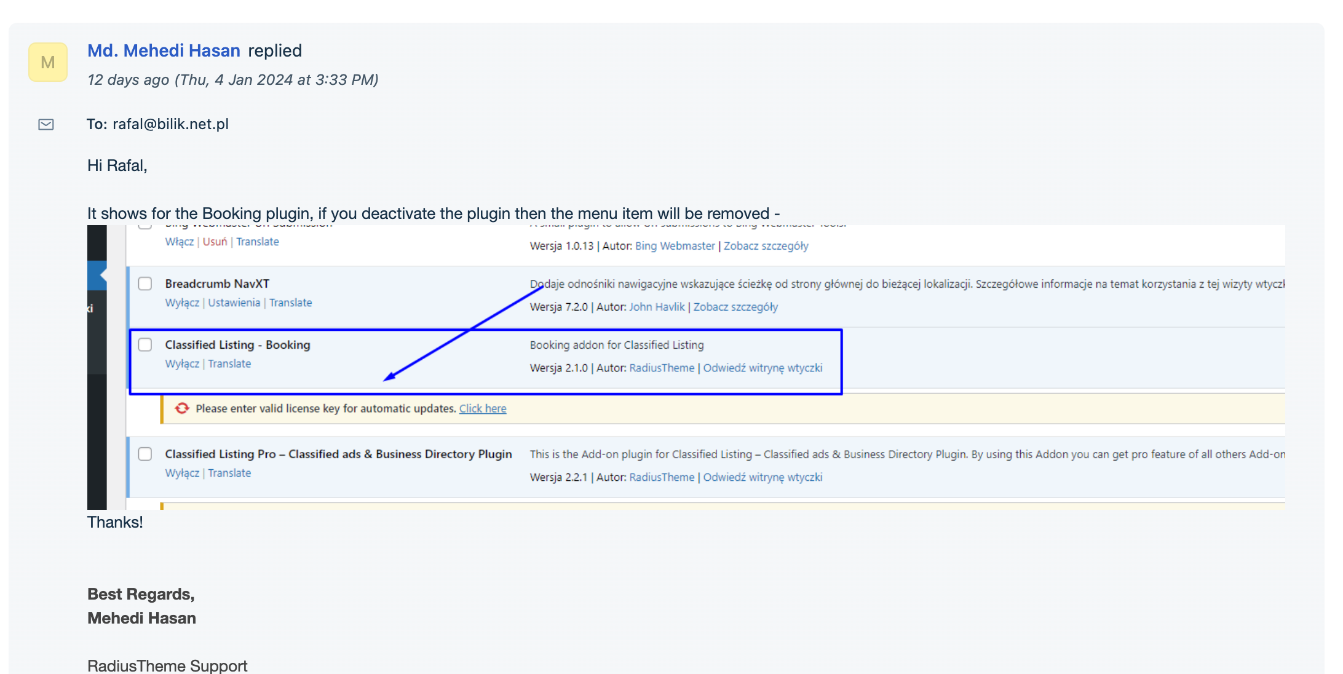Click the Wersja 7.2.0 version text
1343x674 pixels.
point(559,307)
